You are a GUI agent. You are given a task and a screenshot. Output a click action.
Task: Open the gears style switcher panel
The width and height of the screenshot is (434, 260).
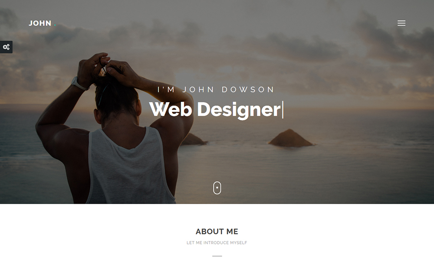(x=6, y=47)
